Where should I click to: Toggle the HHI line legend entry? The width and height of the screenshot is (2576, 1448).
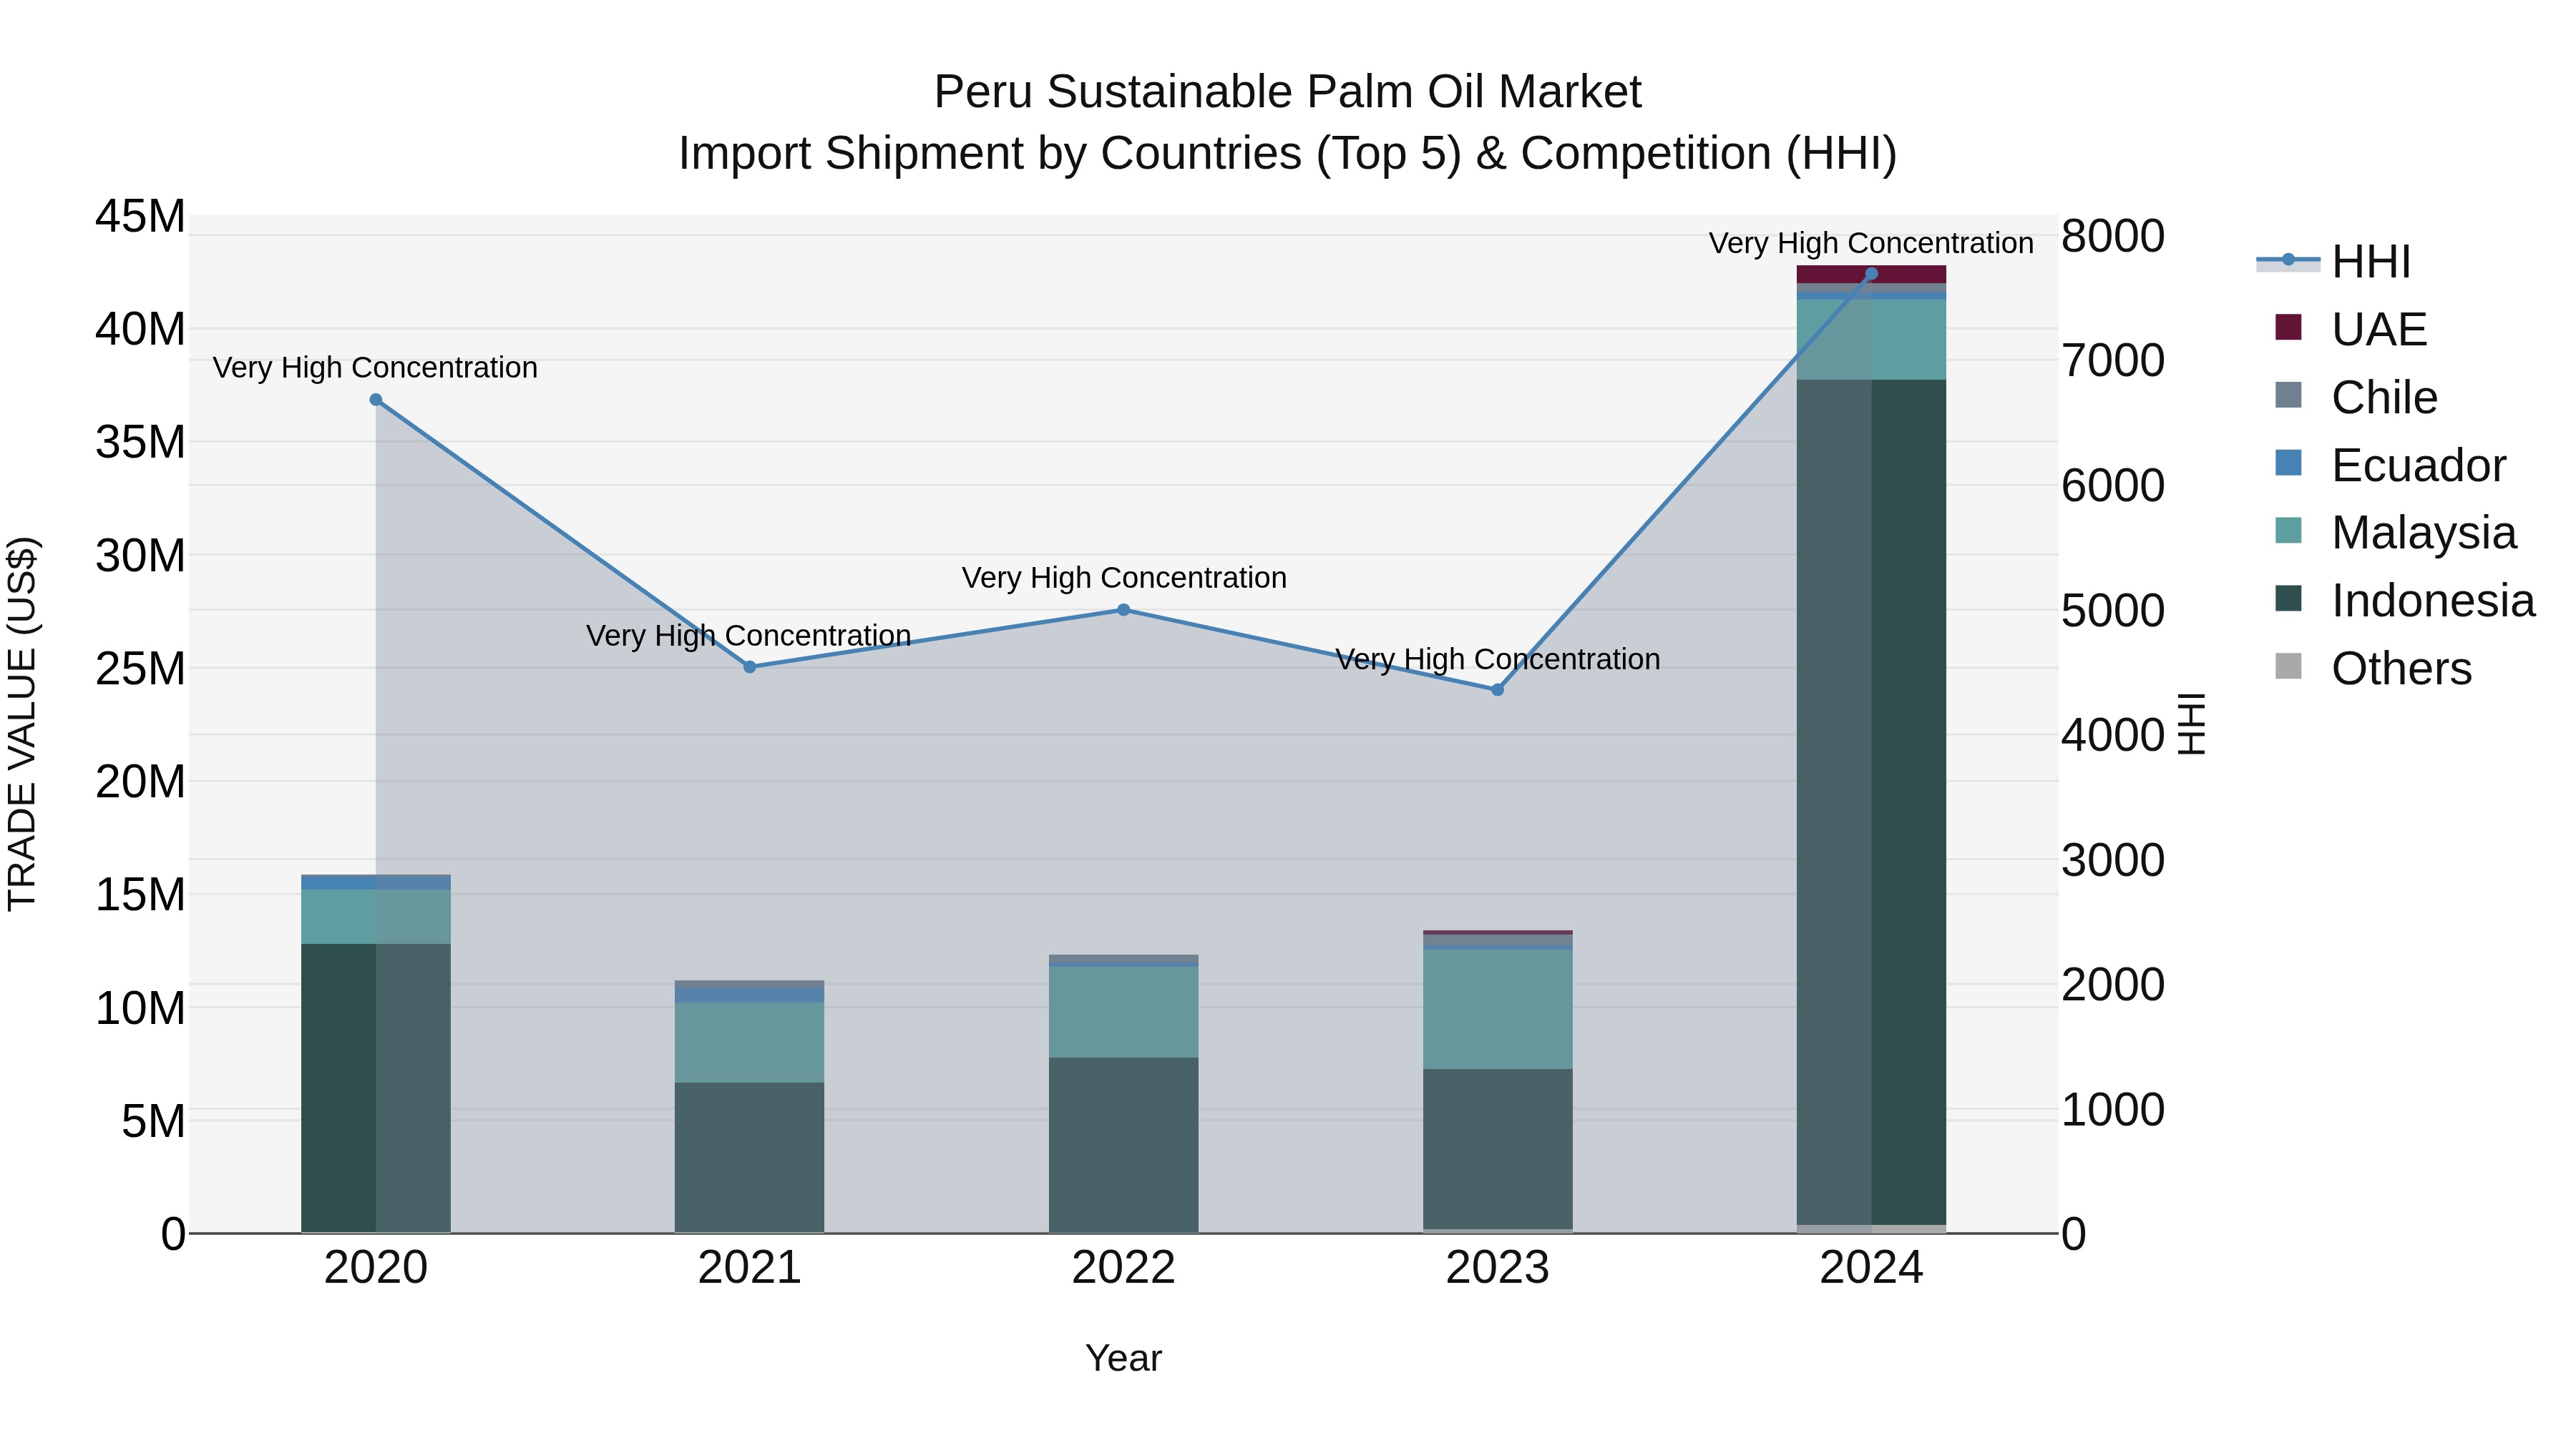coord(2334,262)
